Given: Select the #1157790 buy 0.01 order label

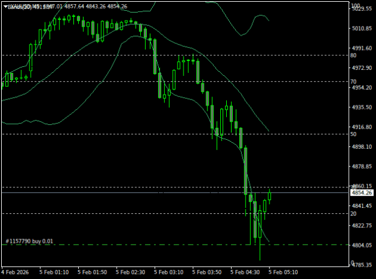Looking at the screenshot, I should (x=29, y=241).
